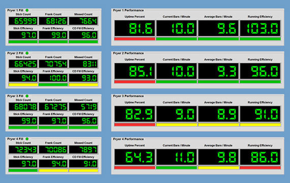Select Fryer 1 Stick Count value 65999
The width and height of the screenshot is (290, 183).
point(23,21)
